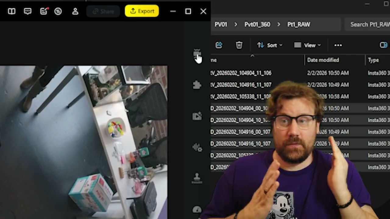Viewport: 390px width, 219px height.
Task: Go to PV01 folder in Explorer breadcrumb
Action: tap(221, 24)
